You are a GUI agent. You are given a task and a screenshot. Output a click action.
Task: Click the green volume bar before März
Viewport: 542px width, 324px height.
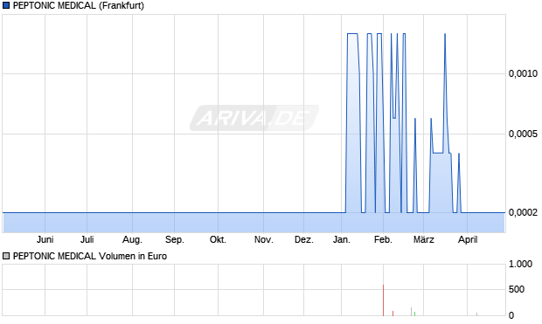[x=414, y=314]
